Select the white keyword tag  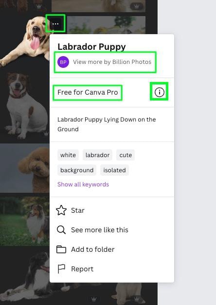click(68, 155)
